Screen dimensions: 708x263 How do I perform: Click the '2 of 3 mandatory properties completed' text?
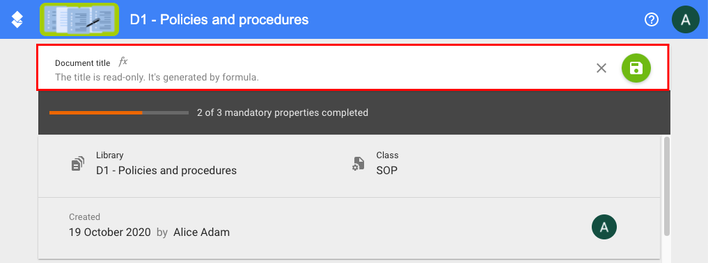click(283, 112)
